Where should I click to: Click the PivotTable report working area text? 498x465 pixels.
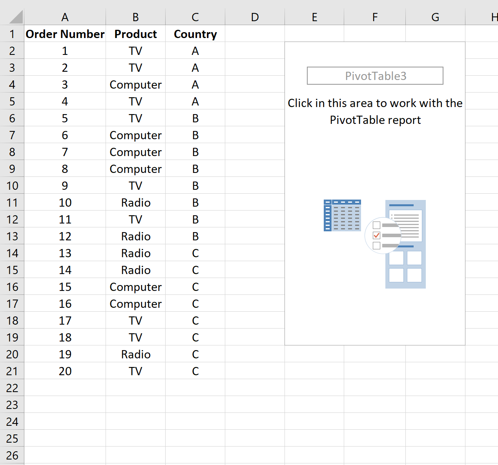375,111
